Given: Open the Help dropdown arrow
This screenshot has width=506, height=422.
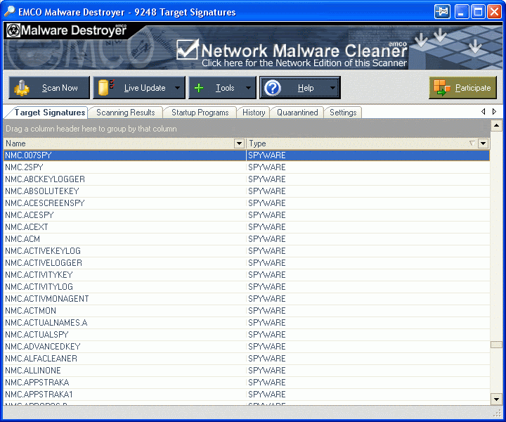Looking at the screenshot, I should click(332, 89).
